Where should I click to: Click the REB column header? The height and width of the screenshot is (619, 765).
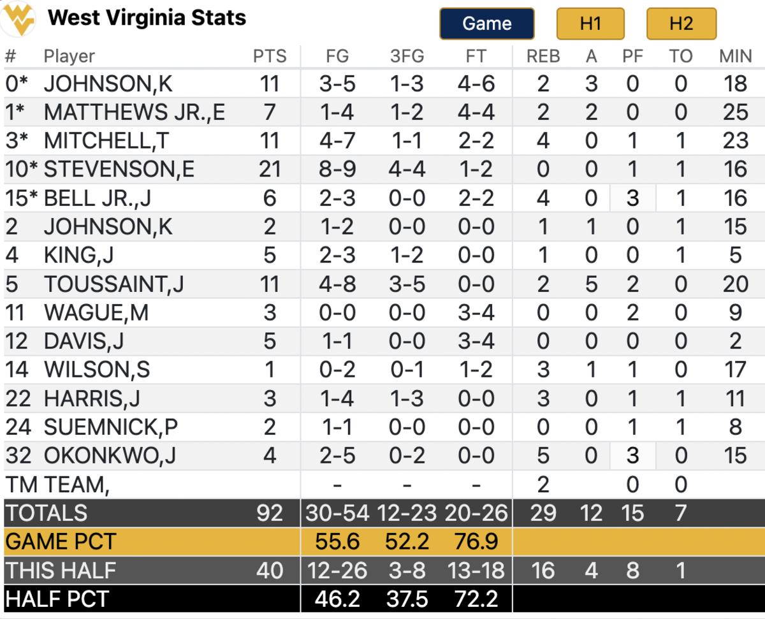click(543, 56)
